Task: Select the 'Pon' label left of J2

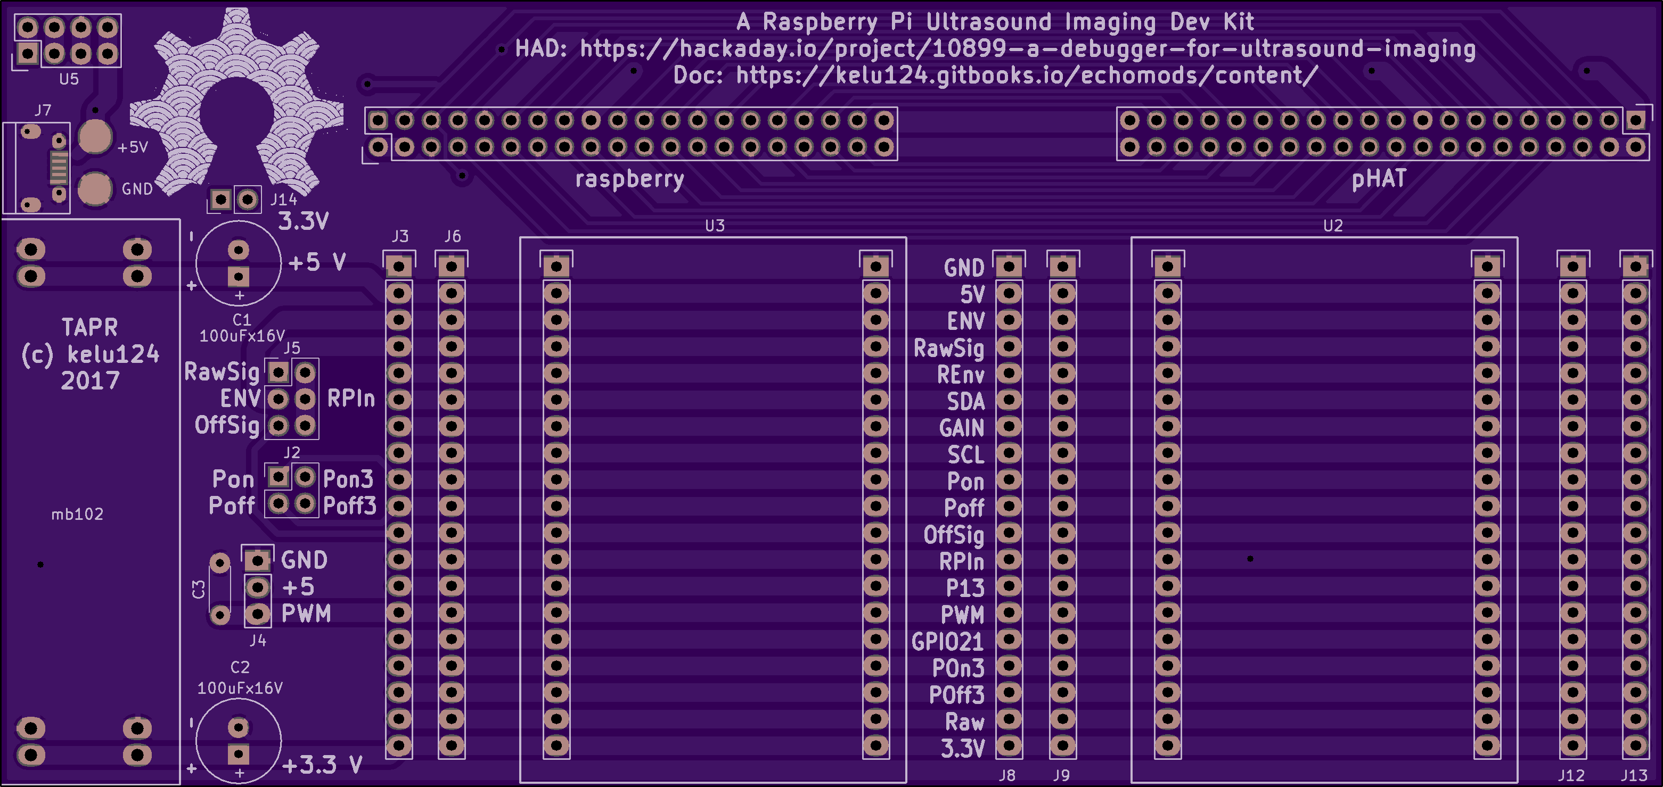Action: [x=233, y=479]
